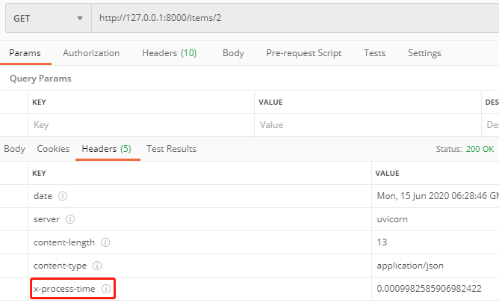Open the request Body tab
499x303 pixels.
click(x=233, y=53)
